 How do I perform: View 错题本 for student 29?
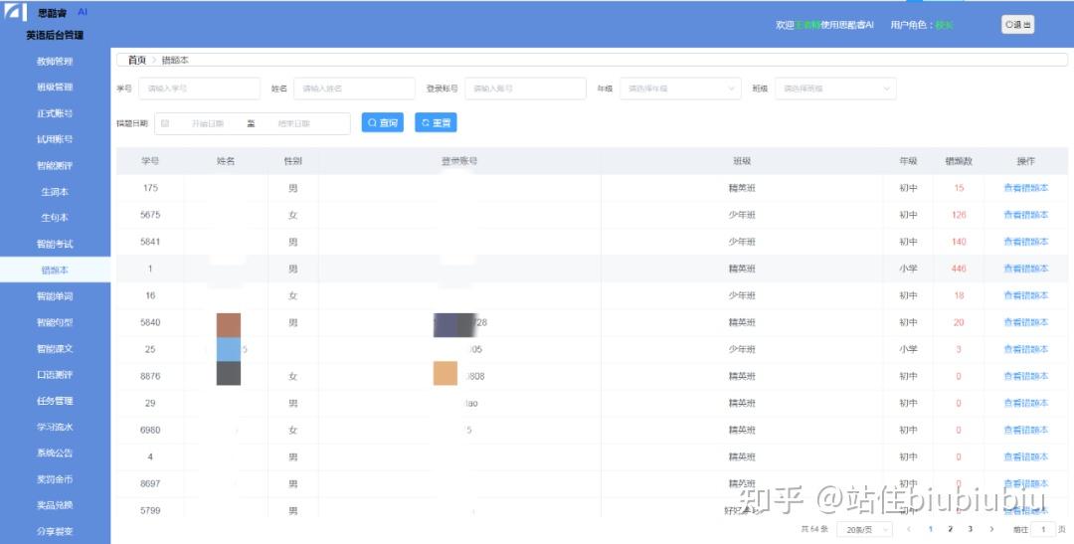pos(1025,403)
